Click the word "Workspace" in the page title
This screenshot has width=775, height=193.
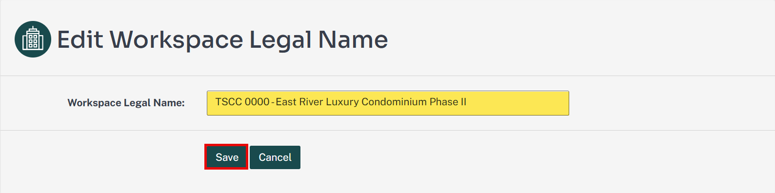176,39
